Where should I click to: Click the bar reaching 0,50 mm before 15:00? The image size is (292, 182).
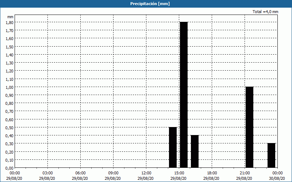[x=173, y=147]
